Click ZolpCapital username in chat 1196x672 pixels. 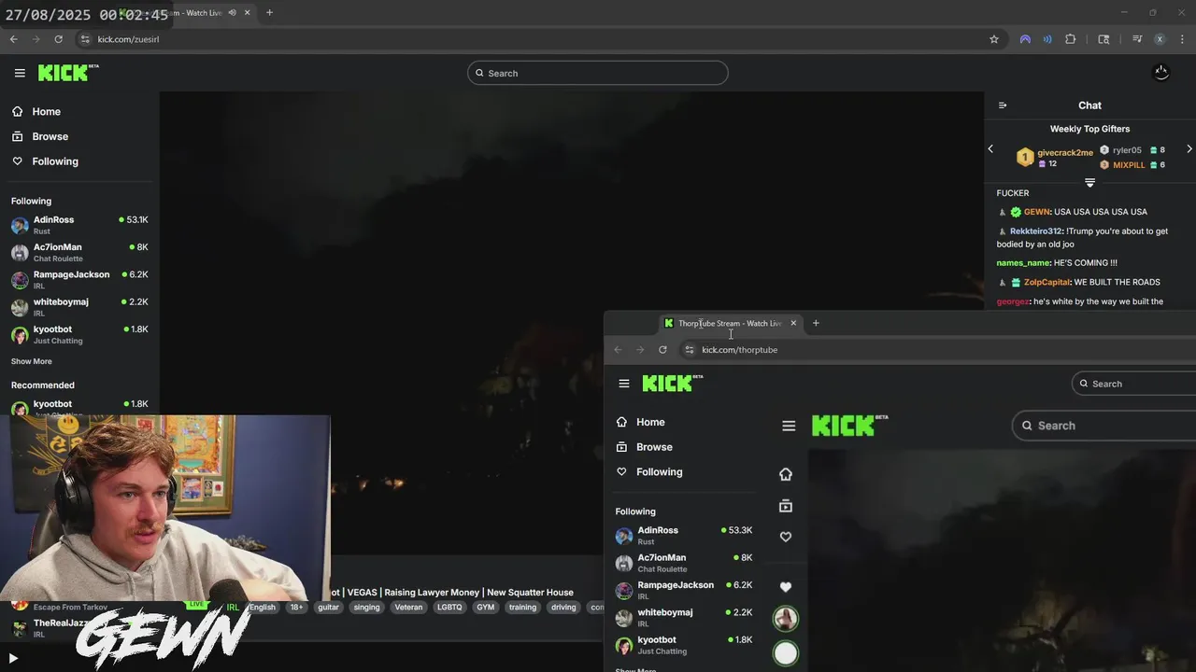tap(1046, 282)
